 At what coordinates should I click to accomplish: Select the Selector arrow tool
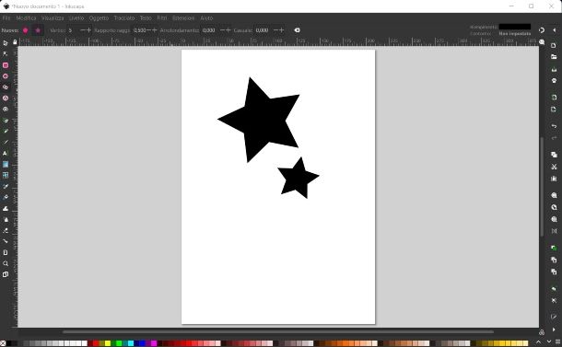[6, 43]
